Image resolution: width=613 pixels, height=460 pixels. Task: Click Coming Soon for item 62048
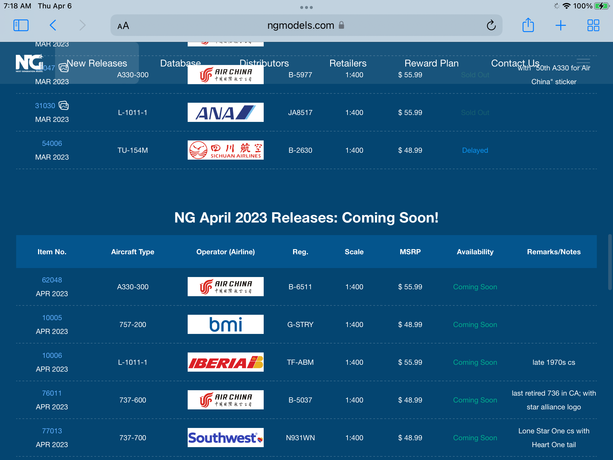point(475,287)
